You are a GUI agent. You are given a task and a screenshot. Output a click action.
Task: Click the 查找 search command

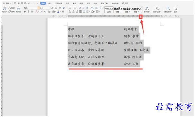pos(125,3)
